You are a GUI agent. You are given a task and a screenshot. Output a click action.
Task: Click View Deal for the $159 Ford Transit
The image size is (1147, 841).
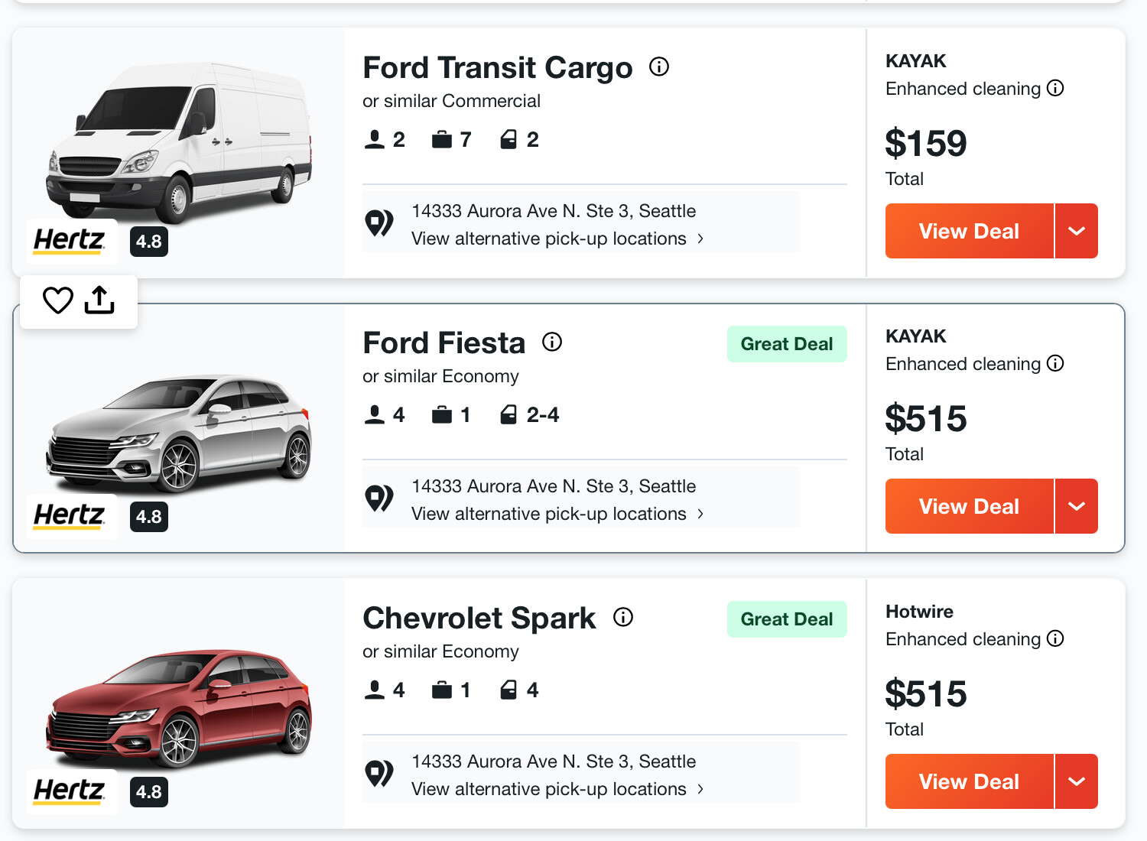click(x=969, y=231)
